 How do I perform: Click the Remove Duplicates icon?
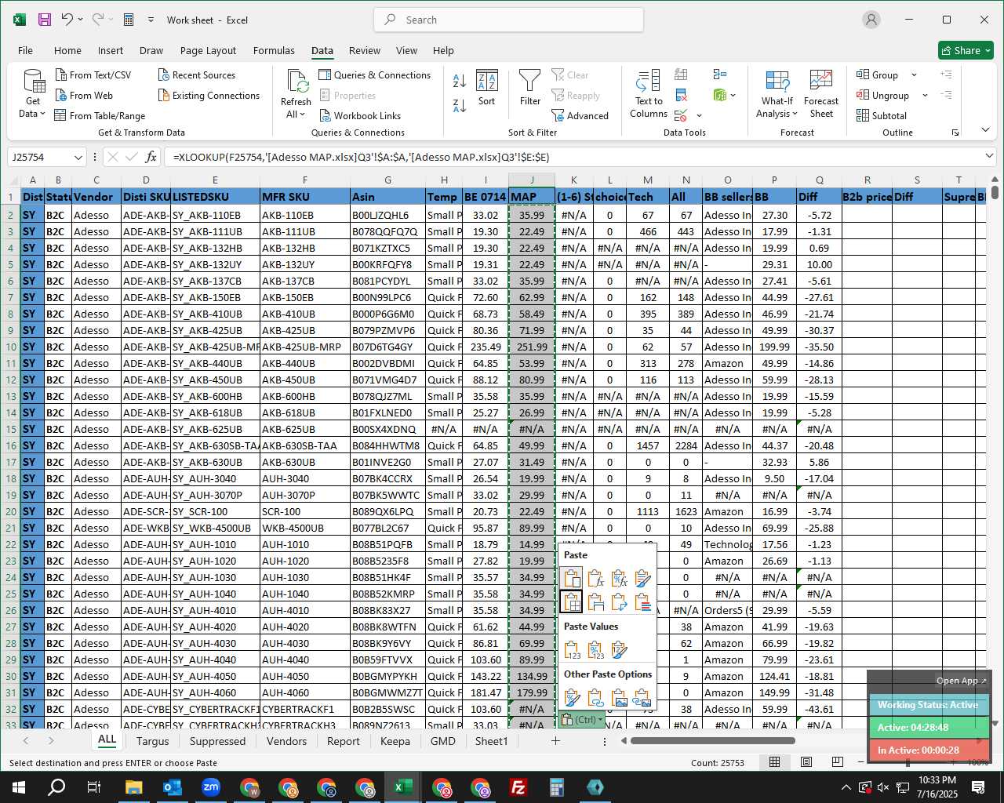click(681, 95)
